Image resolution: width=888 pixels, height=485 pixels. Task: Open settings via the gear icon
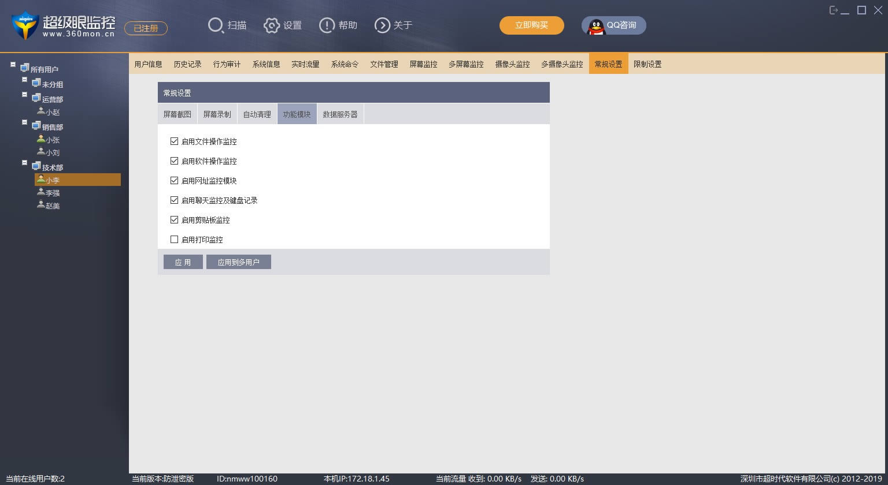pyautogui.click(x=271, y=25)
